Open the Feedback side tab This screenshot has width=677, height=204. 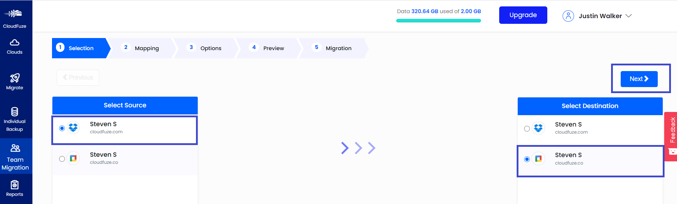point(671,136)
